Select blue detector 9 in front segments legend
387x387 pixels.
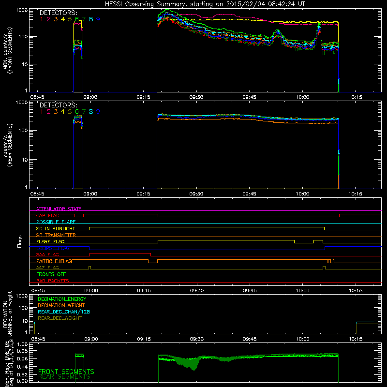[98, 19]
